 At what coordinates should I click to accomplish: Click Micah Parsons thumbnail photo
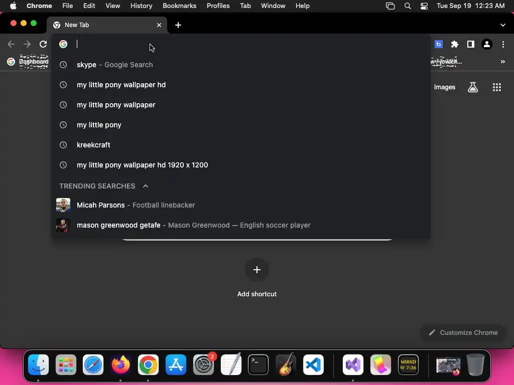[x=63, y=205]
